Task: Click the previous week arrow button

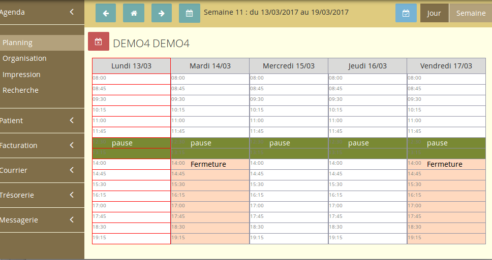Action: point(106,13)
